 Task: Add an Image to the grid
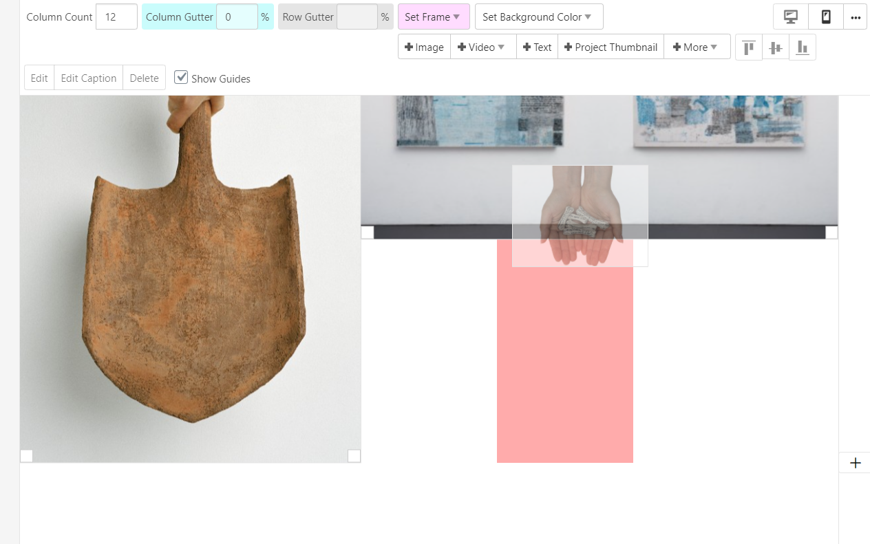click(x=424, y=47)
